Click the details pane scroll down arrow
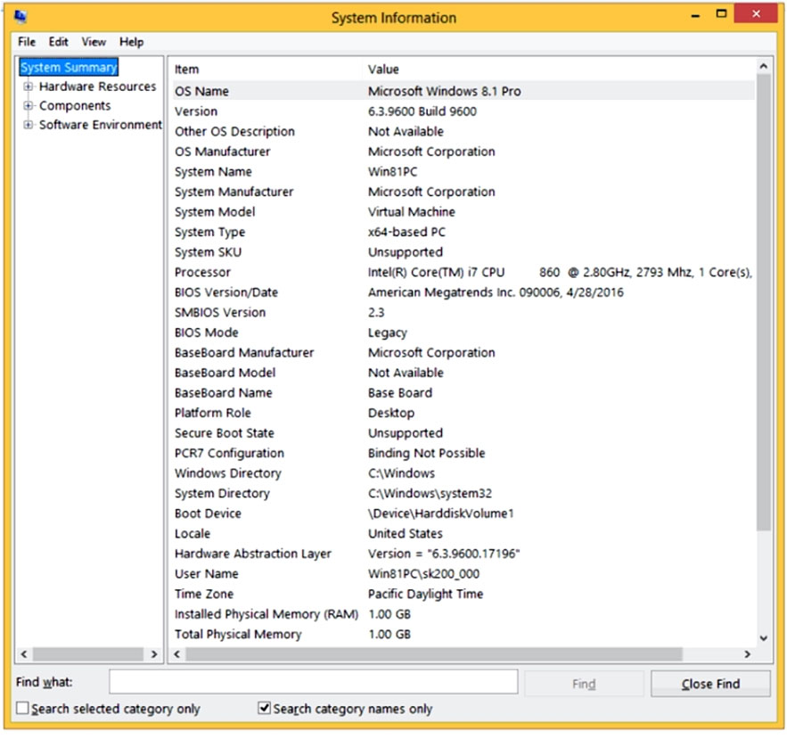This screenshot has height=739, width=787. click(764, 638)
